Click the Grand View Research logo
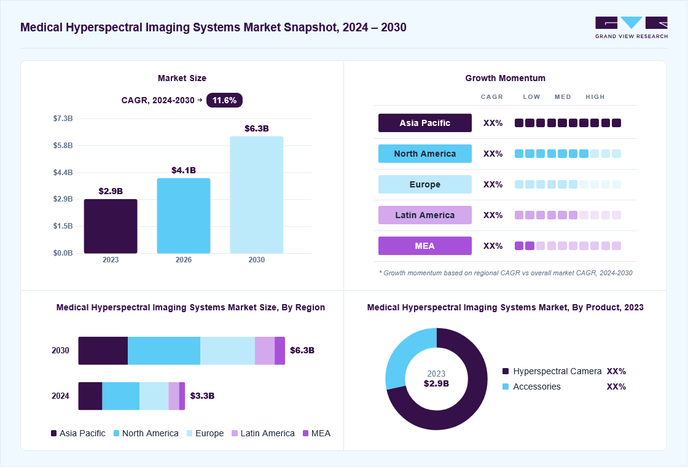 click(631, 28)
